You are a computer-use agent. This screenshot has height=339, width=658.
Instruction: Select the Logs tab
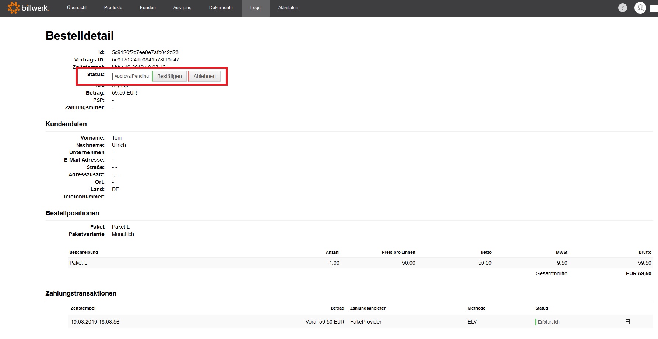tap(255, 8)
